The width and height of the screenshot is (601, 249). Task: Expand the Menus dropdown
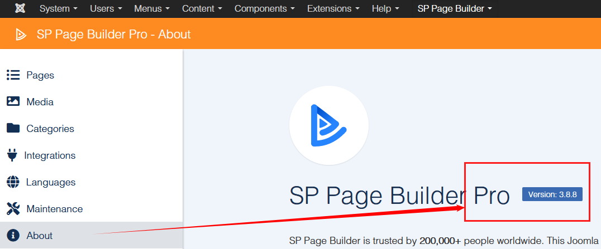coord(152,8)
